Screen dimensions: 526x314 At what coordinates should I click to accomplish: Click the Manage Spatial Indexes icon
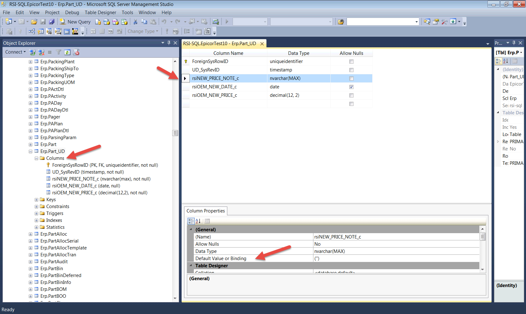coord(75,31)
